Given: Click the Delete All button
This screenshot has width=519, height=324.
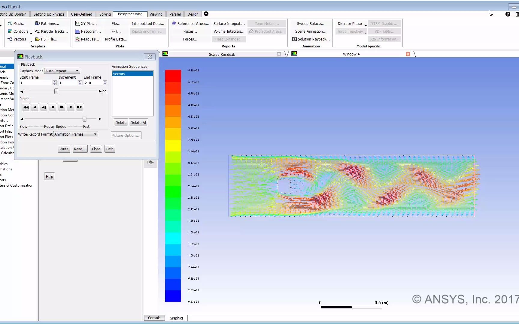Looking at the screenshot, I should 138,122.
